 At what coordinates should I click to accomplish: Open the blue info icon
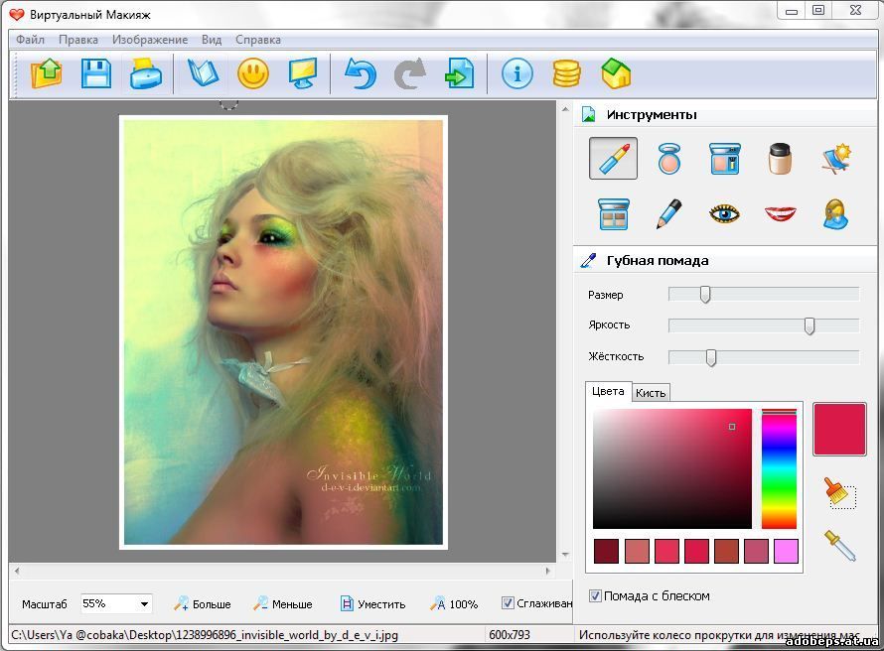tap(516, 73)
